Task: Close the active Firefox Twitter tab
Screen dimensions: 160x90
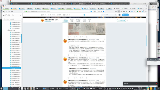Action: click(88, 8)
